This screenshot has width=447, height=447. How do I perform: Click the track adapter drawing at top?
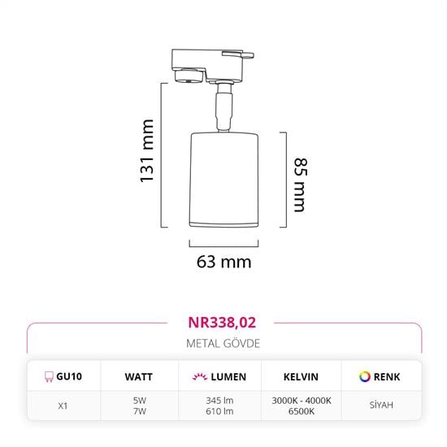212,66
